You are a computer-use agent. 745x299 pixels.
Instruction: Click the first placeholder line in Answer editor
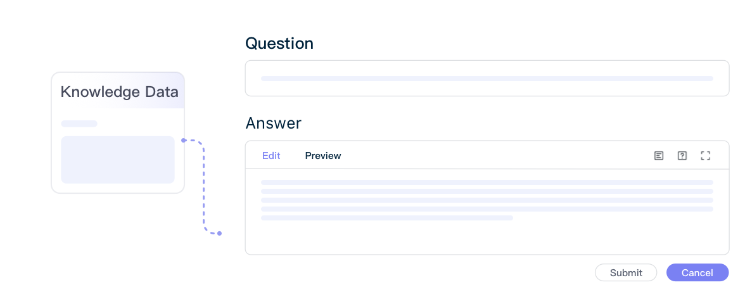tap(487, 182)
